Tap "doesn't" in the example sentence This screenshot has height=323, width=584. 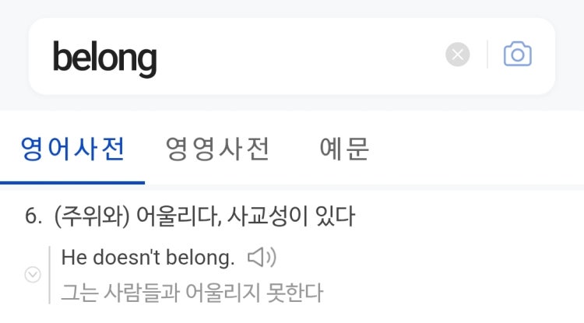[x=123, y=257]
